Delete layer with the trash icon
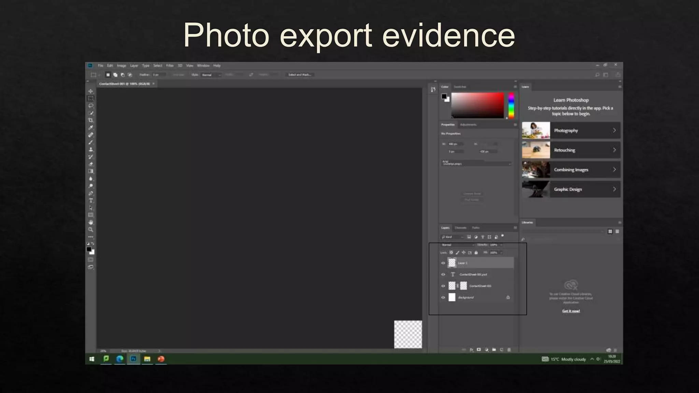 tap(509, 350)
